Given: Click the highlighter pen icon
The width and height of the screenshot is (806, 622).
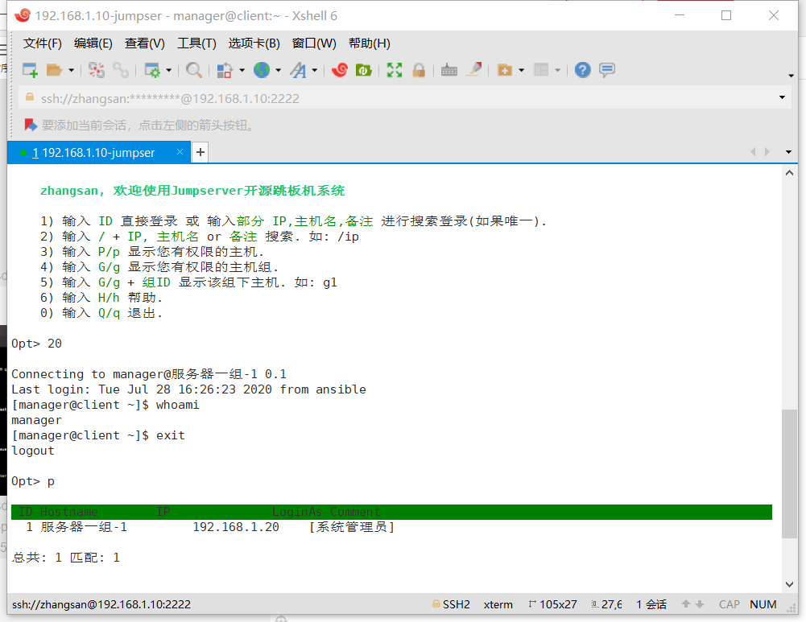Looking at the screenshot, I should (x=474, y=70).
